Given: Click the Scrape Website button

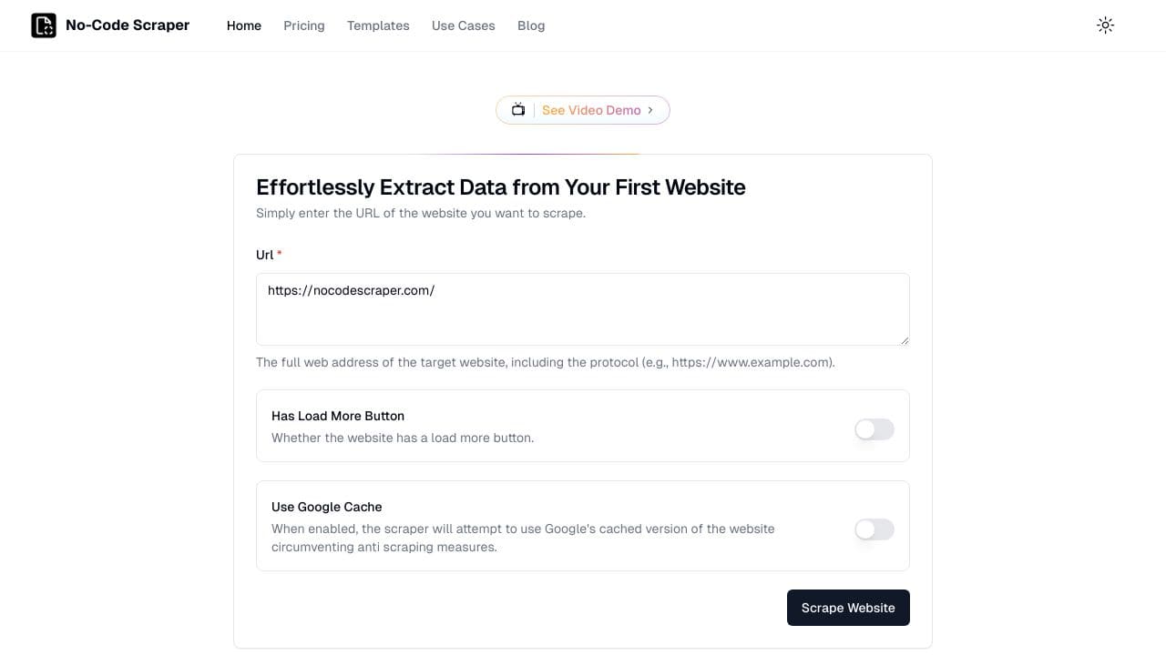Looking at the screenshot, I should (x=848, y=608).
